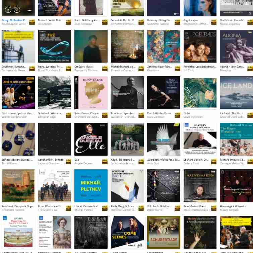The height and width of the screenshot is (253, 253).
Task: Open the Slatkin Conducts Slatkin cover
Action: [x=200, y=139]
